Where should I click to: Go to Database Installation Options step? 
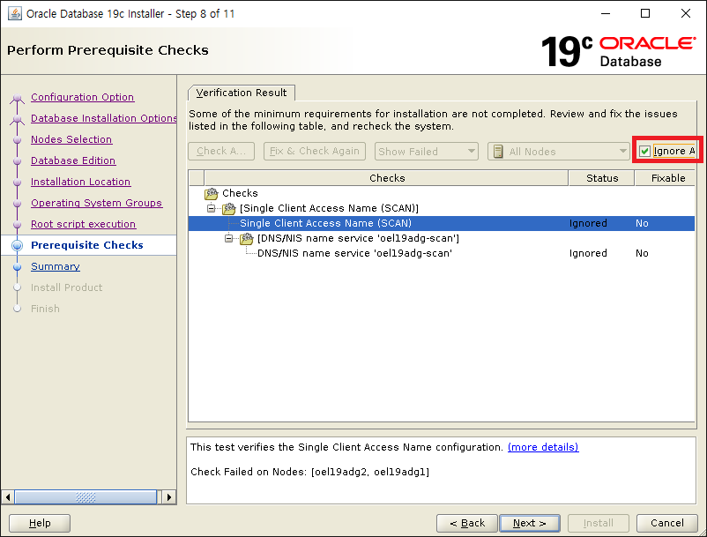tap(104, 118)
